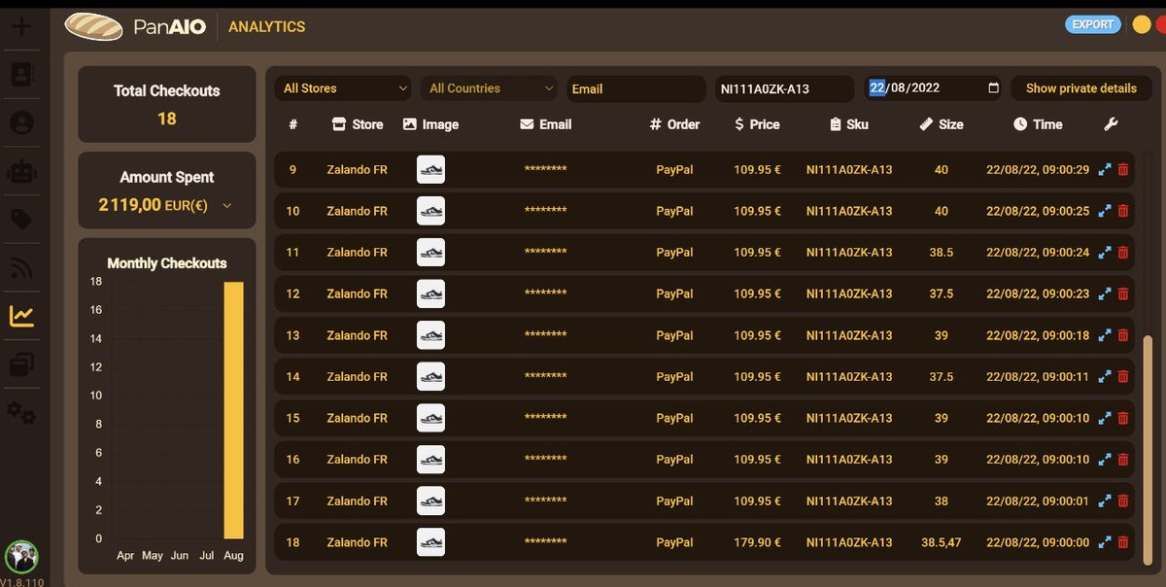Click the Show private details button
The image size is (1166, 587).
tap(1080, 88)
